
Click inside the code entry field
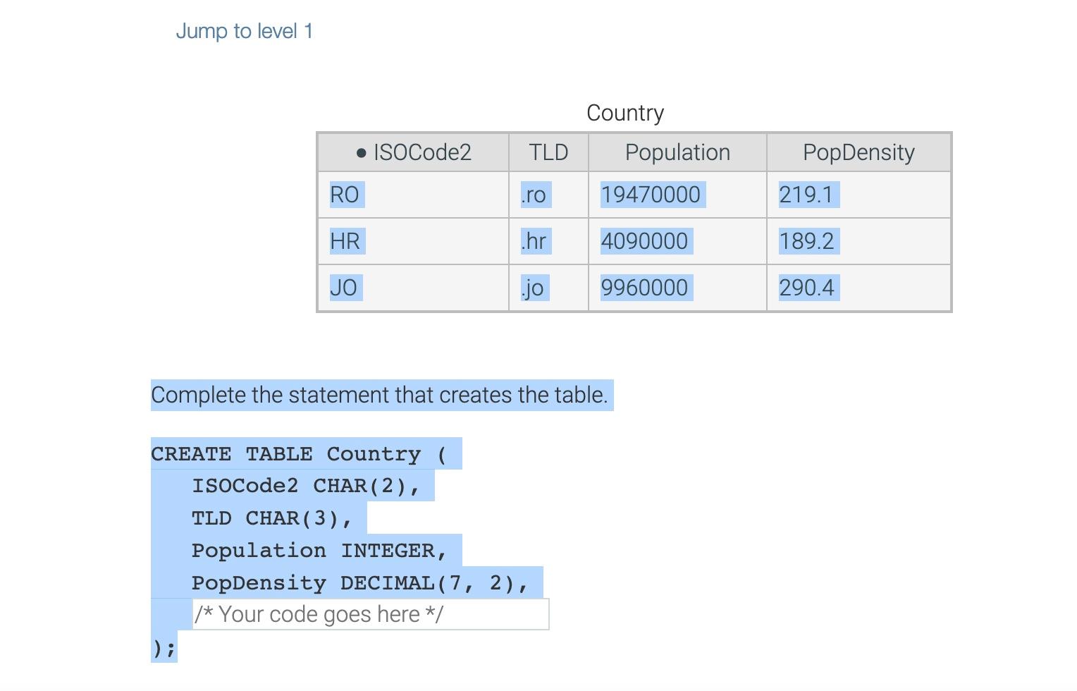[x=369, y=614]
